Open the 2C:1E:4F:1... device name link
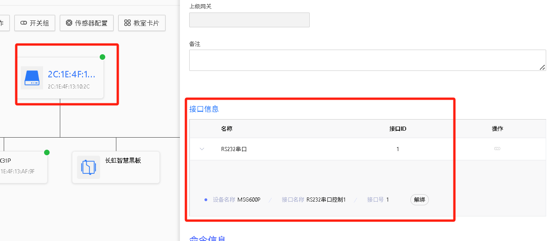 coord(71,75)
